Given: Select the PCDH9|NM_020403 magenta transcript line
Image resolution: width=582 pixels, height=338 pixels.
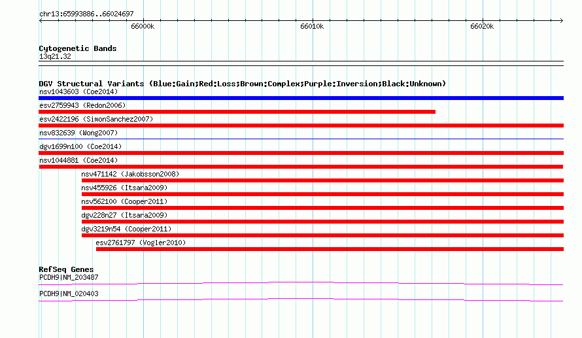Looking at the screenshot, I should point(301,300).
